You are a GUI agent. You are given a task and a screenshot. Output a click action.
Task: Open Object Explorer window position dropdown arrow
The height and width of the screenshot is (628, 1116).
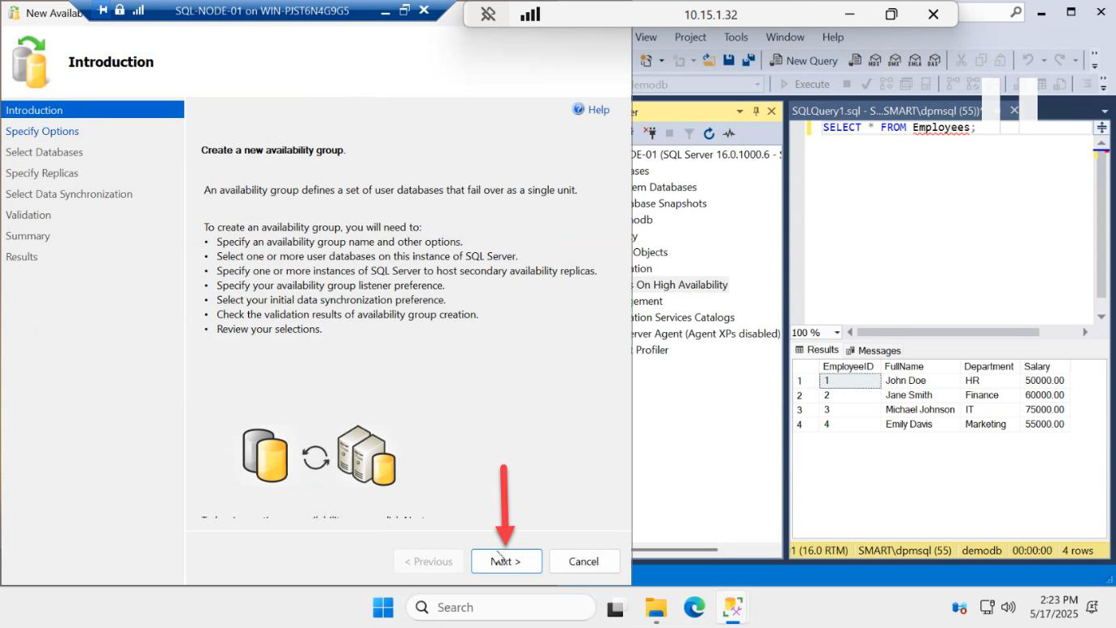coord(739,112)
